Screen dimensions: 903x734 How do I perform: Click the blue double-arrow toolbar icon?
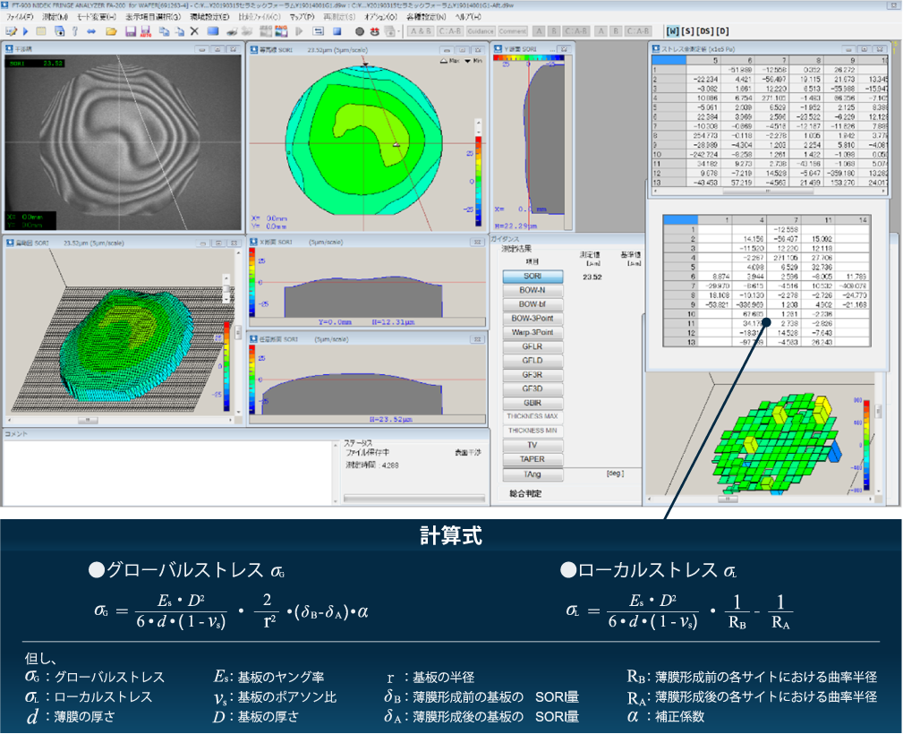tap(91, 31)
